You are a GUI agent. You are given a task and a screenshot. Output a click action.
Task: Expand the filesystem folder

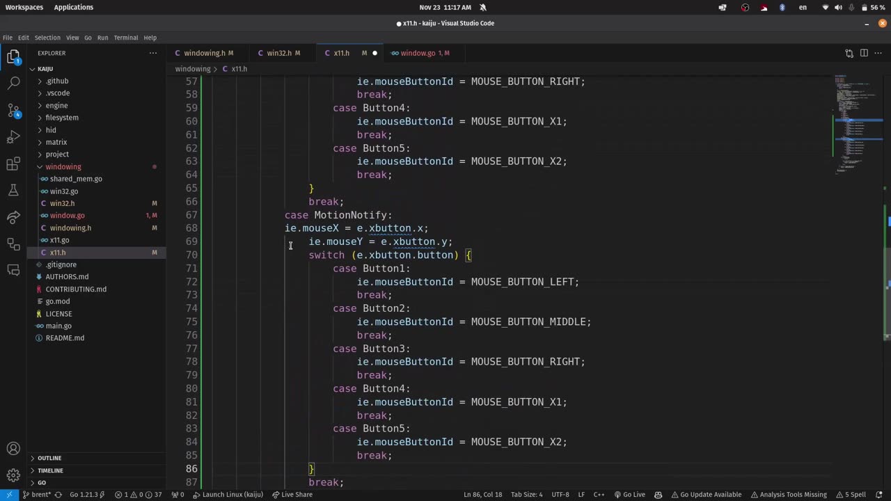pyautogui.click(x=97, y=118)
